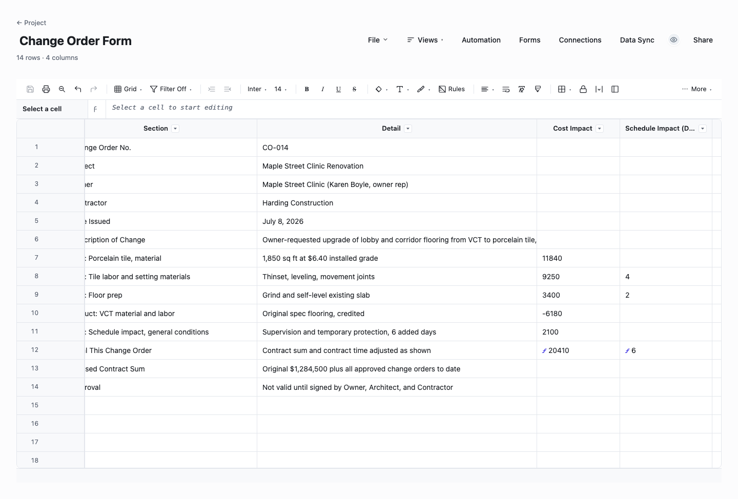Select the Cost Impact cell "-6180"
This screenshot has width=738, height=499.
(x=578, y=314)
